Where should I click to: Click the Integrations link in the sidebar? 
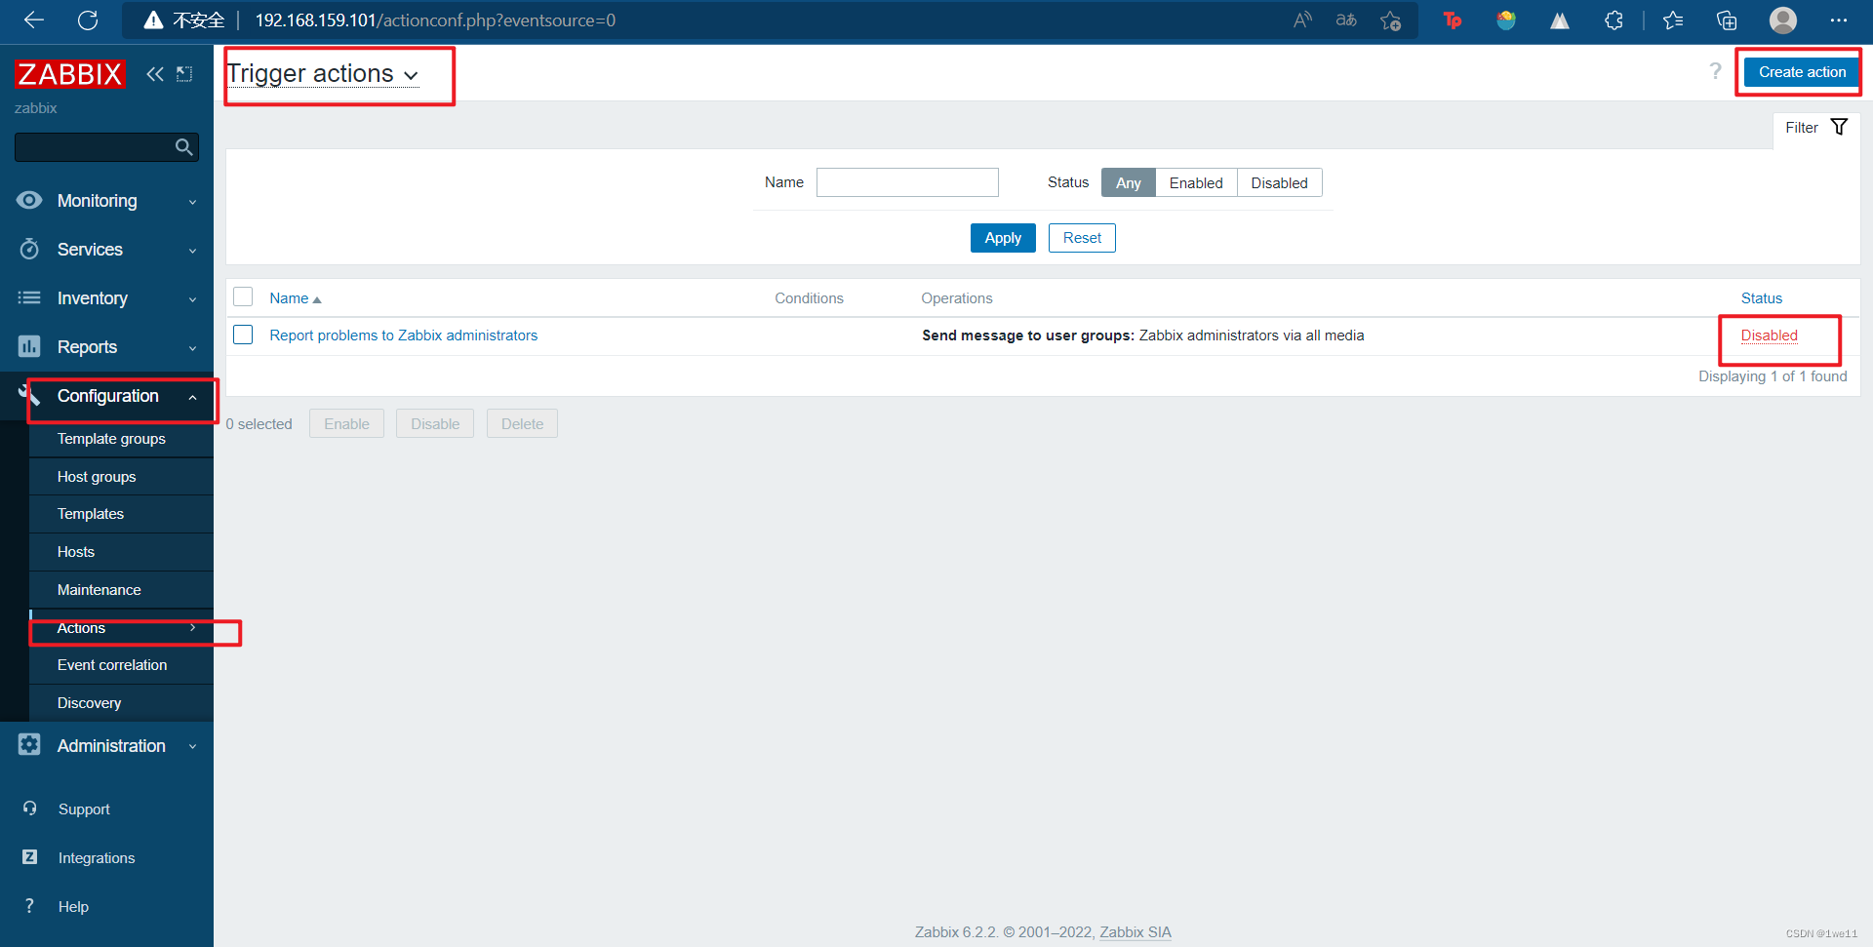97,858
